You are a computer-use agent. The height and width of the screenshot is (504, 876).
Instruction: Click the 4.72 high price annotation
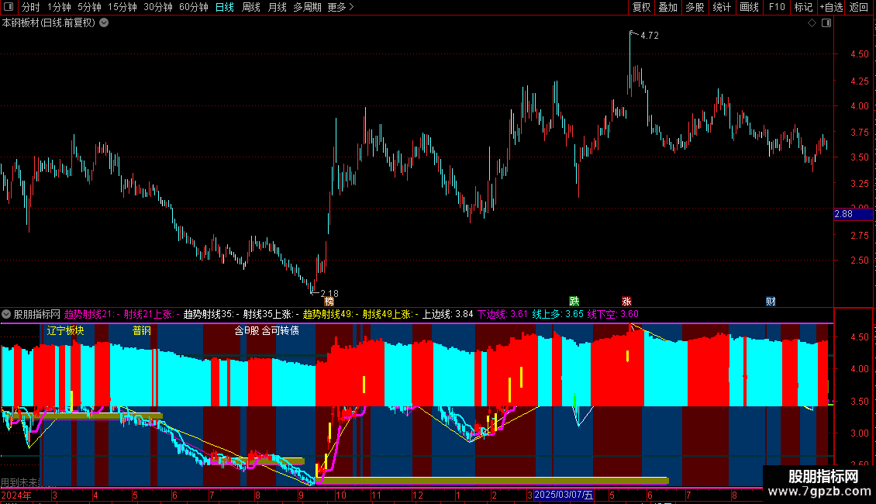click(x=649, y=35)
